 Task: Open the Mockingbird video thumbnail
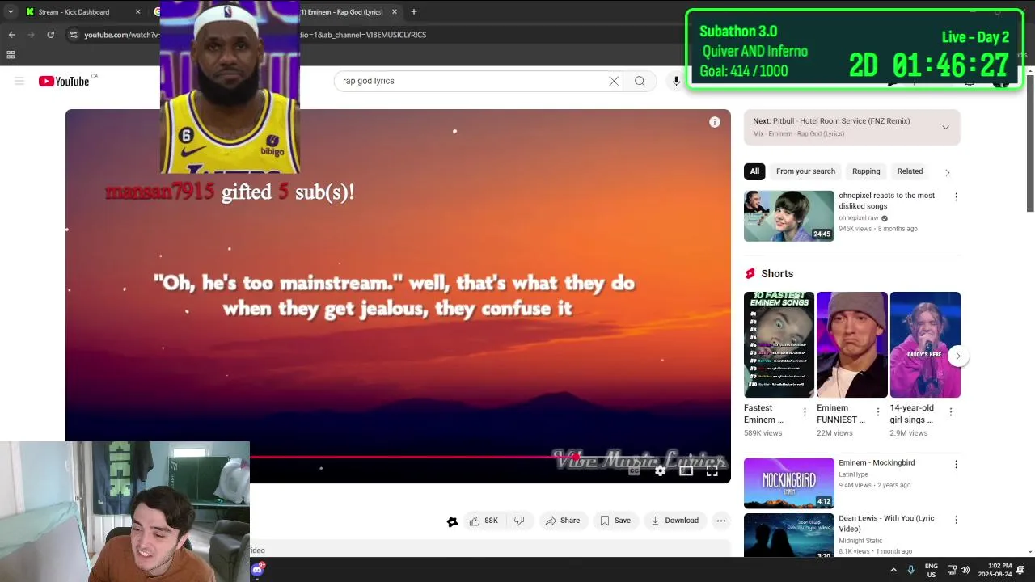(789, 483)
